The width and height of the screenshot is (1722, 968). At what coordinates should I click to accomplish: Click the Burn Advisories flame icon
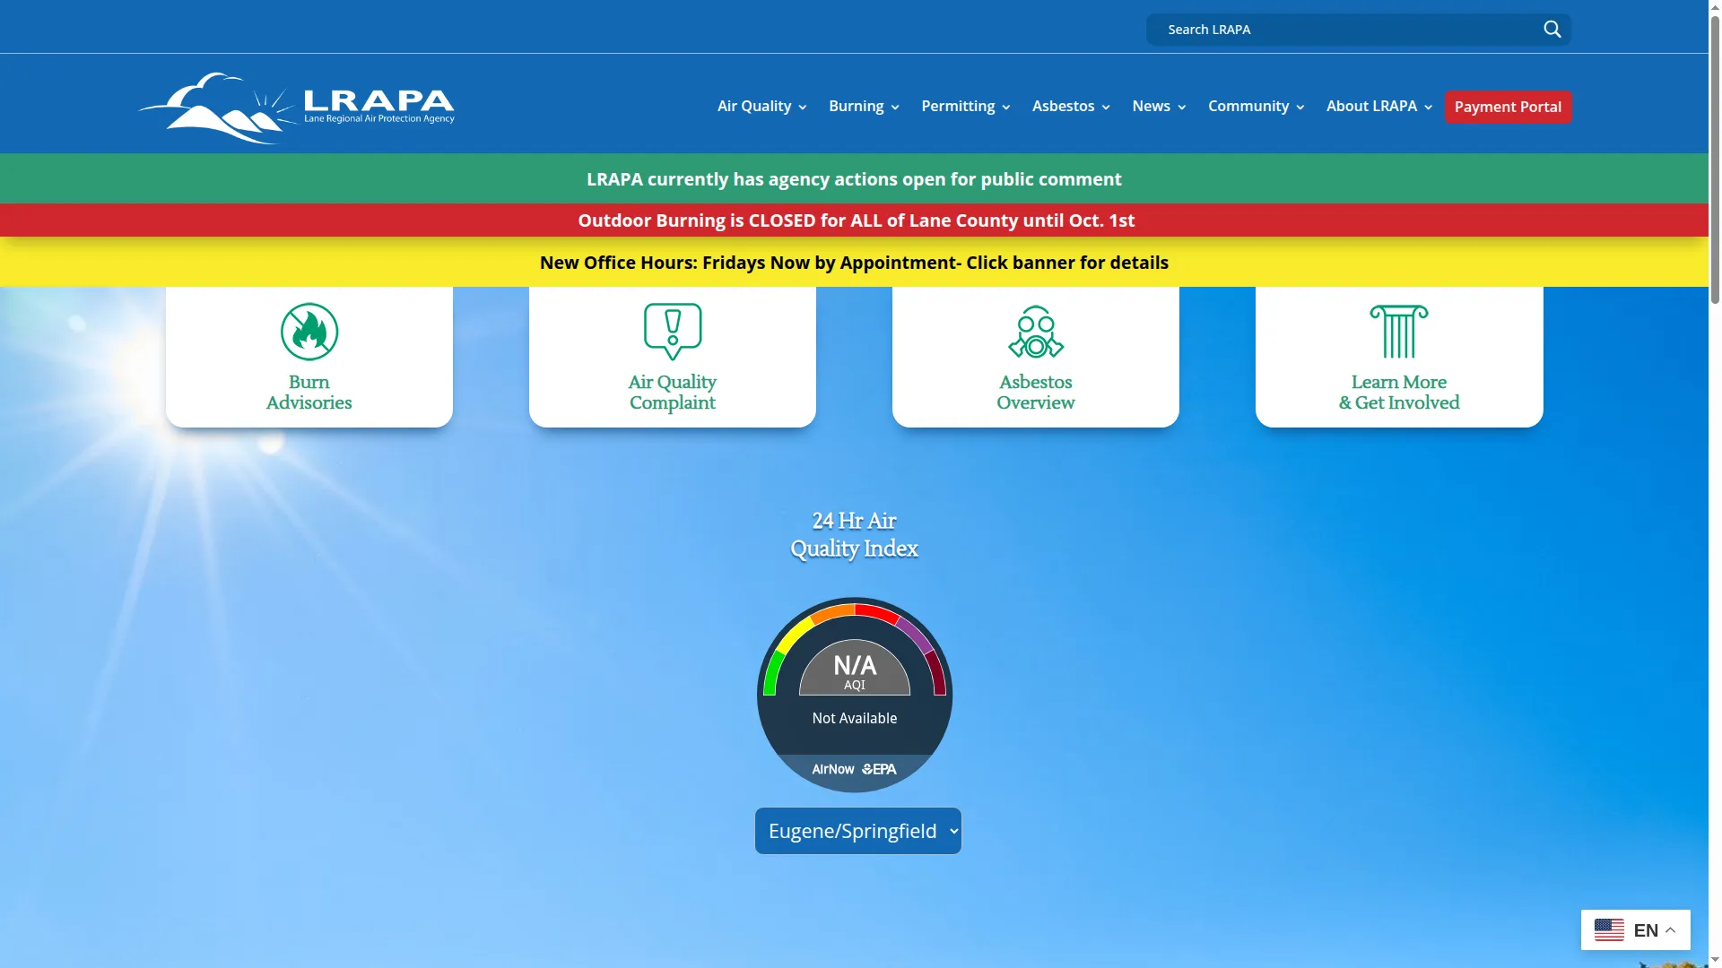[309, 332]
